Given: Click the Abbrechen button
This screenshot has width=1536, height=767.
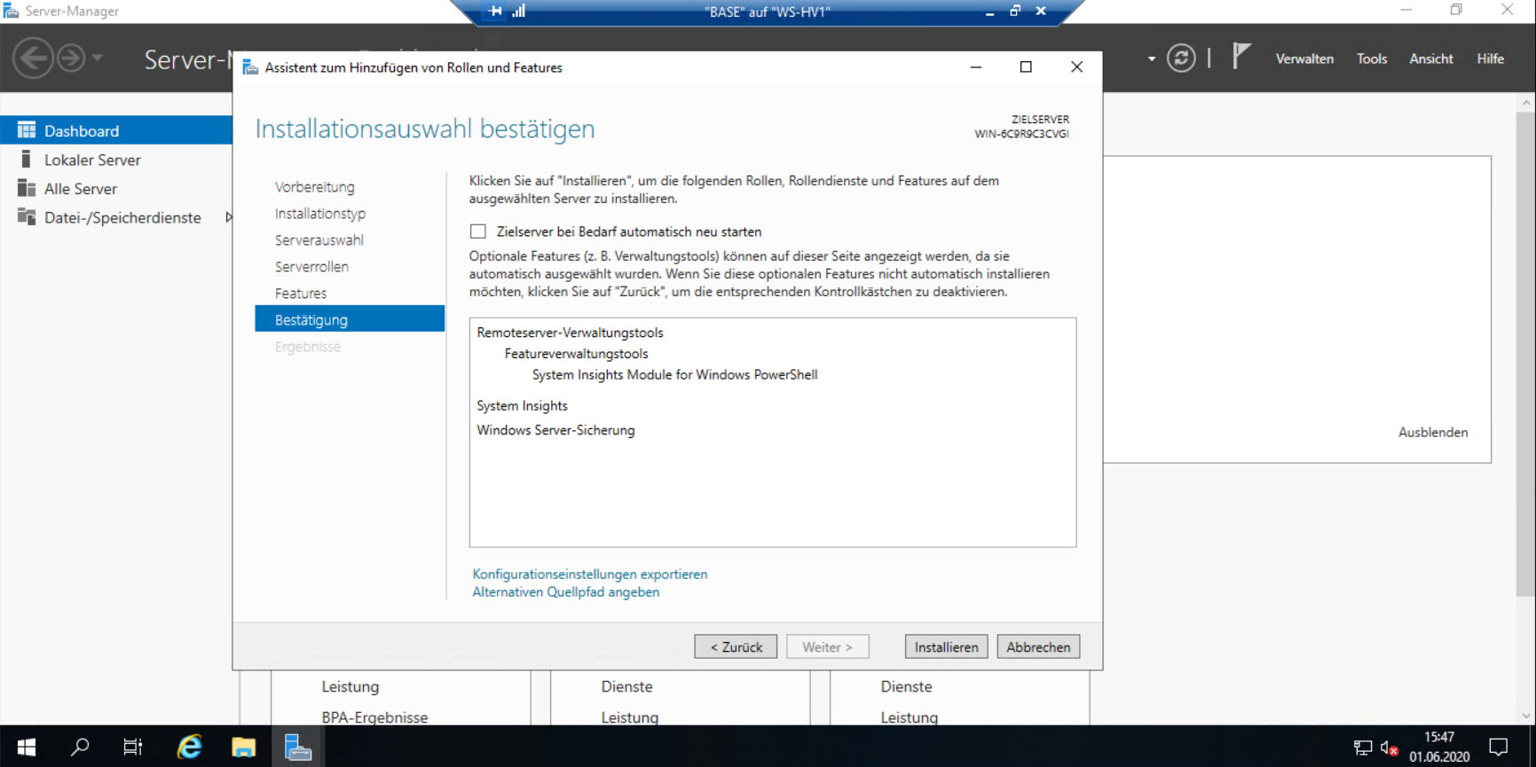Looking at the screenshot, I should click(x=1038, y=646).
